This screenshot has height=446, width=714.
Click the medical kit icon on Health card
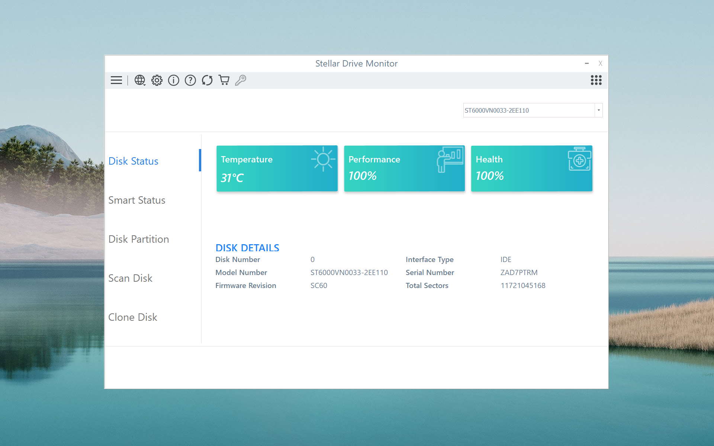[579, 159]
